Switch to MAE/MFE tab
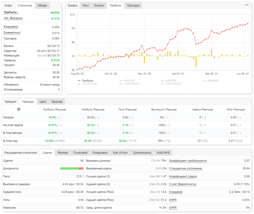The height and width of the screenshot is (214, 254). click(x=163, y=153)
